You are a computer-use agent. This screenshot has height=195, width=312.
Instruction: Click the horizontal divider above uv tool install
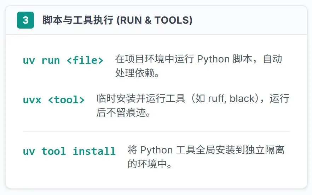tap(156, 131)
